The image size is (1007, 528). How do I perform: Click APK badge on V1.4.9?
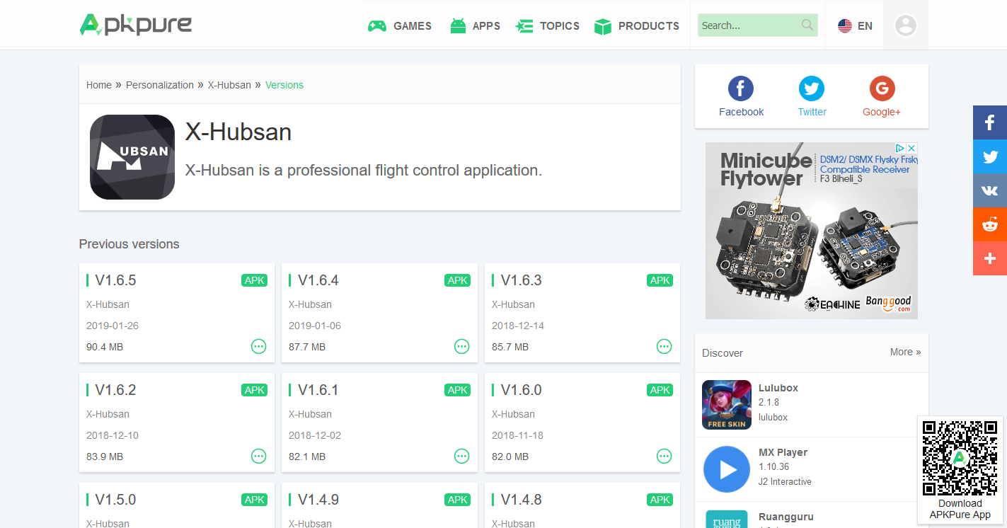457,500
